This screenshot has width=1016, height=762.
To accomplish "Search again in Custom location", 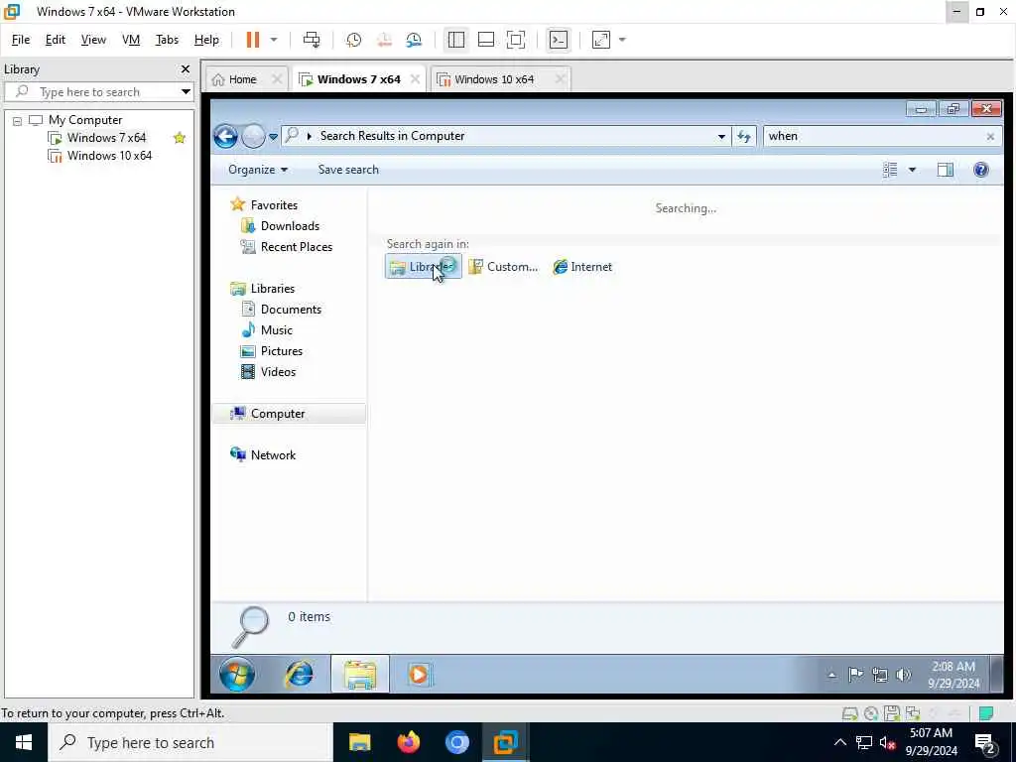I will click(x=503, y=266).
